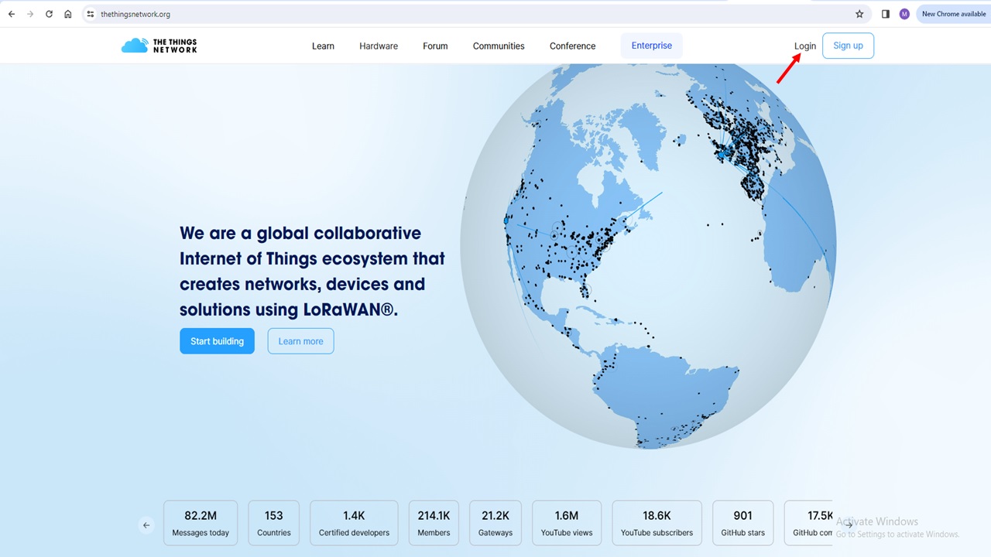991x557 pixels.
Task: Click the stats carousel left arrow
Action: click(x=146, y=525)
